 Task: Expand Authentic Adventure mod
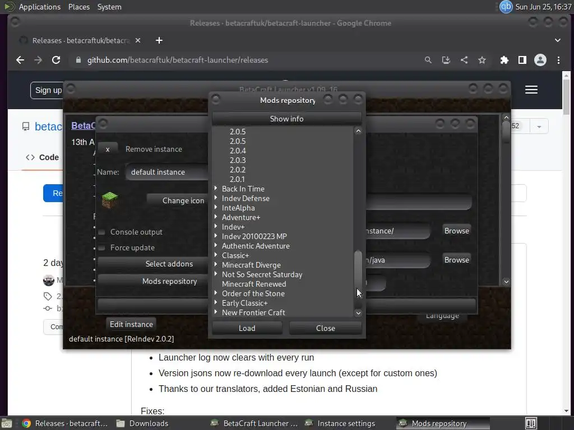point(216,245)
